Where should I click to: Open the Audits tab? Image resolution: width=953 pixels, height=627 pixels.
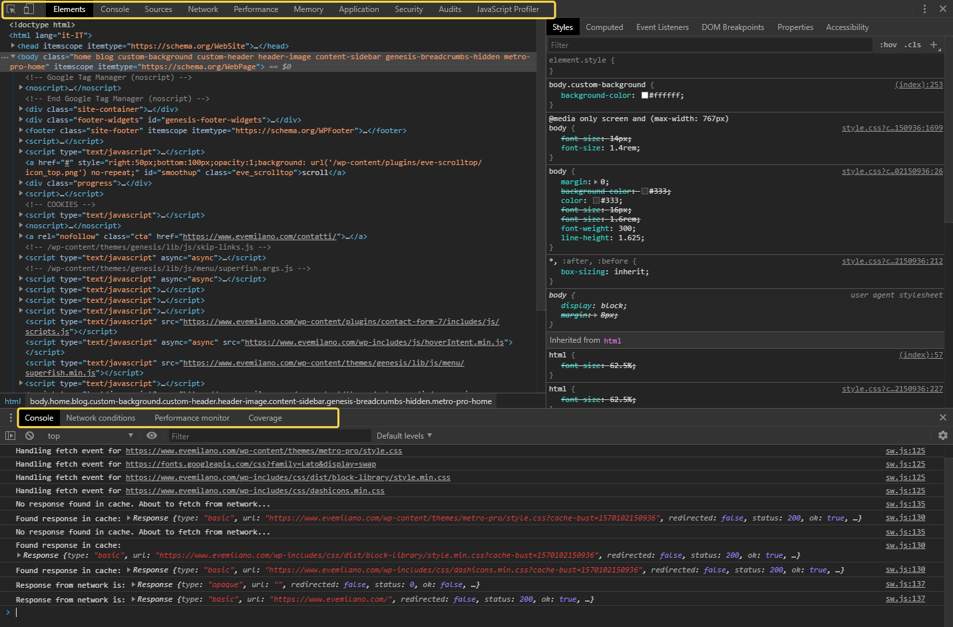tap(450, 9)
